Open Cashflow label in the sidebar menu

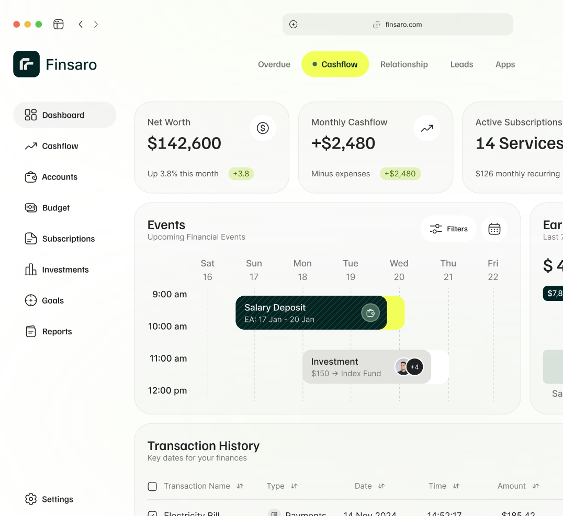coord(60,146)
